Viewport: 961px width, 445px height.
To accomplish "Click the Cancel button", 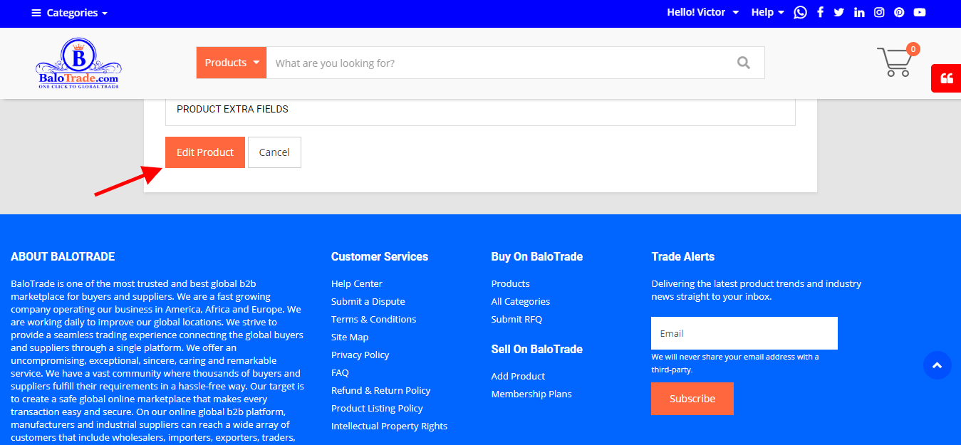I will click(x=274, y=152).
